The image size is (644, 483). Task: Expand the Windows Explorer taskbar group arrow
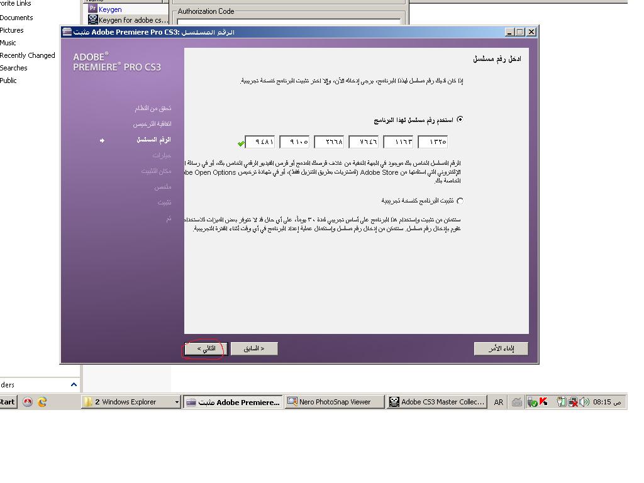(x=177, y=402)
